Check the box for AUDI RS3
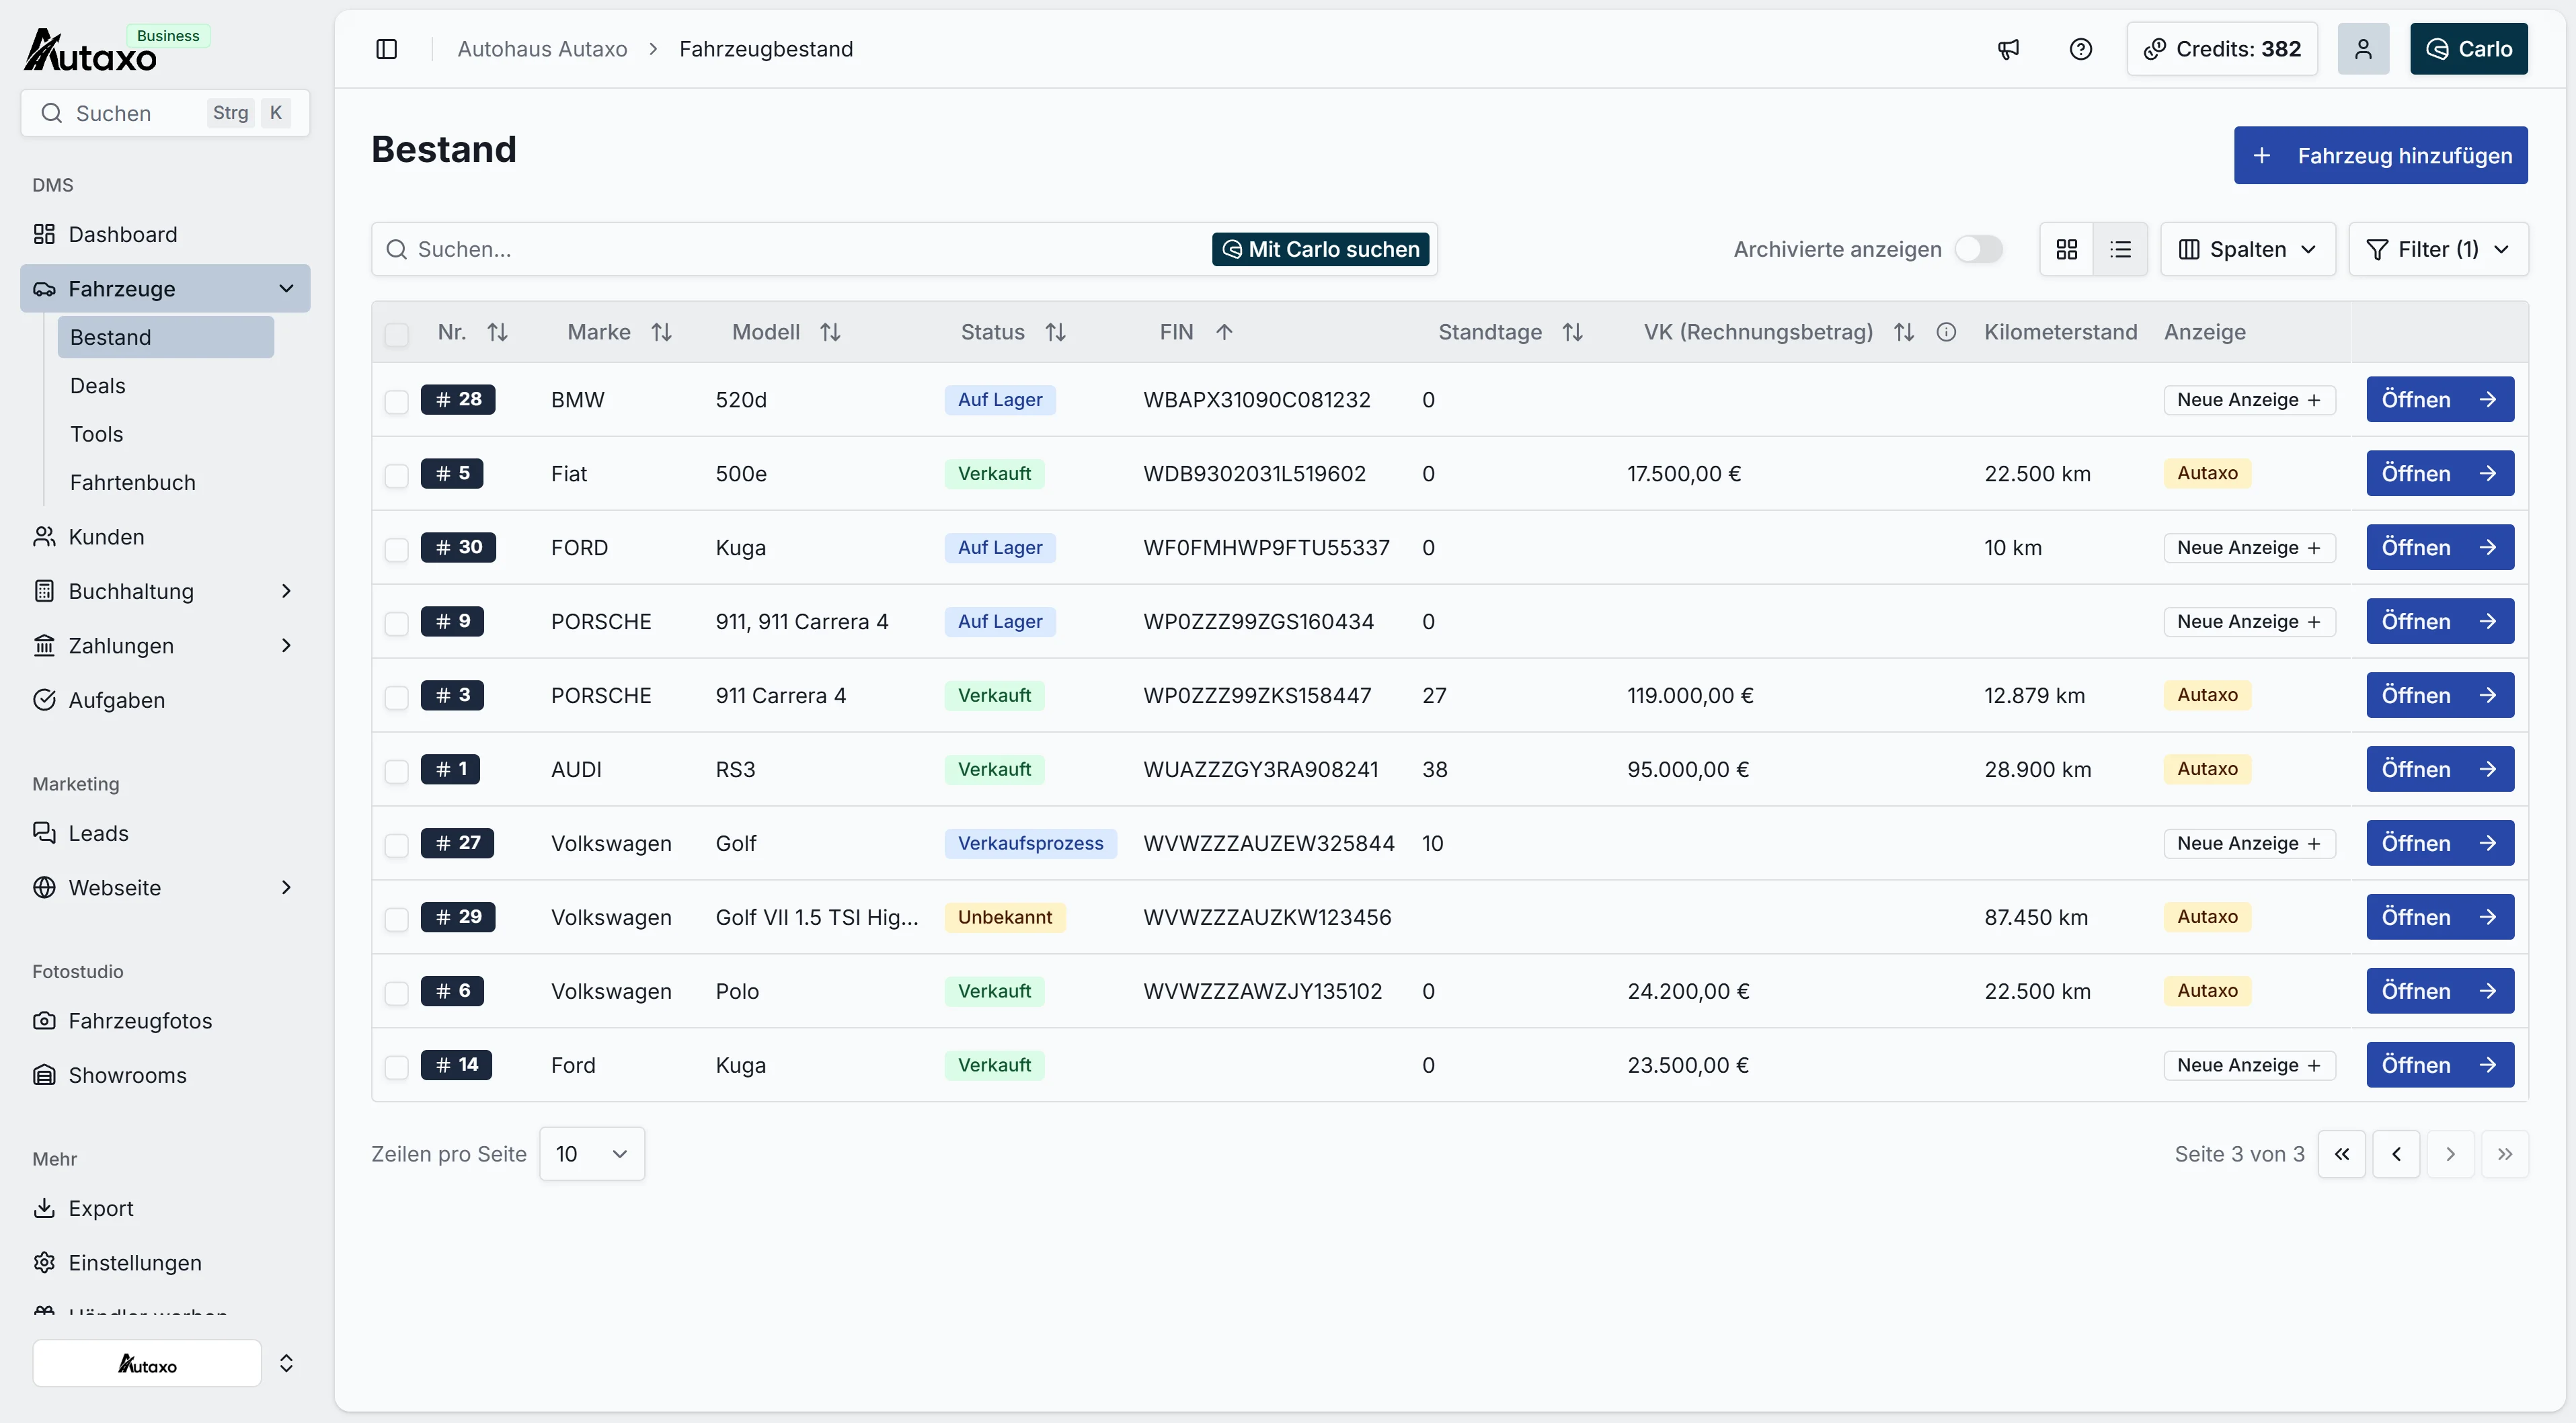The height and width of the screenshot is (1423, 2576). click(397, 771)
